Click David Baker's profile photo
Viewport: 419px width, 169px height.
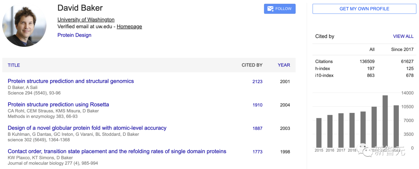point(24,25)
